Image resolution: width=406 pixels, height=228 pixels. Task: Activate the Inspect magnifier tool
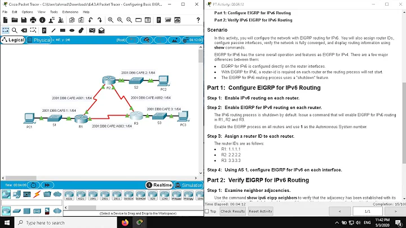point(15,30)
